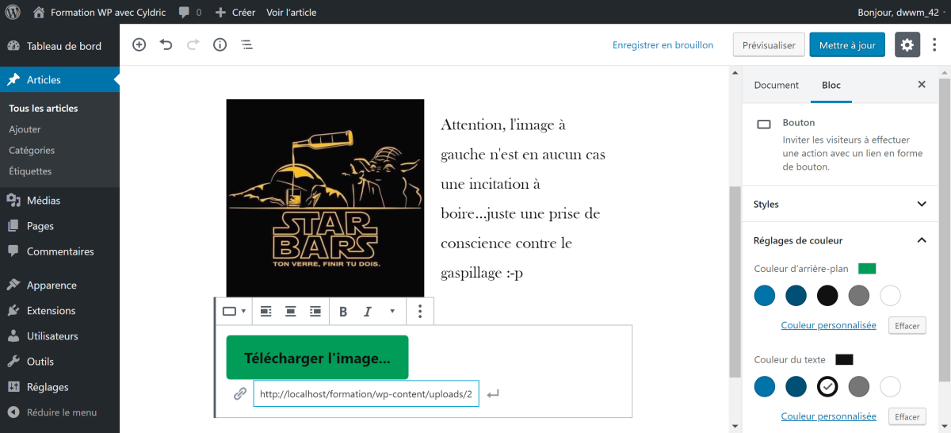Image resolution: width=951 pixels, height=433 pixels.
Task: Toggle the settings gear sidebar
Action: point(907,45)
